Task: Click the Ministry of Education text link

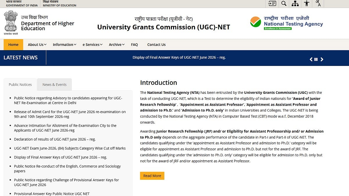Action: tap(59, 3)
